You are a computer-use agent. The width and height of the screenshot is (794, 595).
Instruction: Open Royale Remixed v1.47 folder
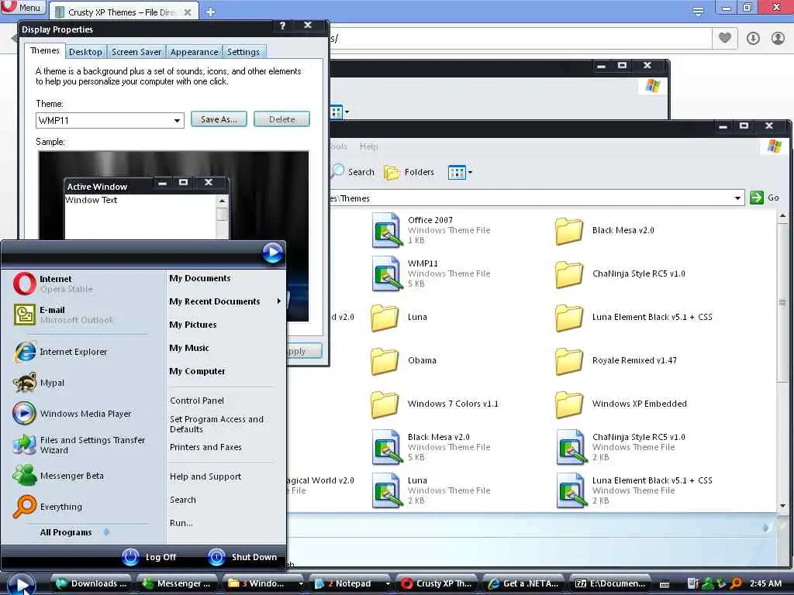click(616, 360)
